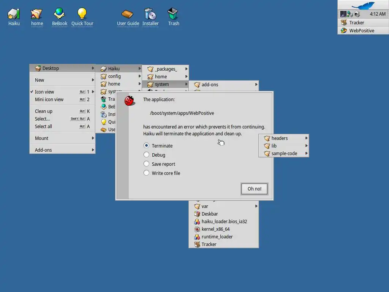Click the volume control tray icon
Image resolution: width=389 pixels, height=292 pixels.
point(357,14)
